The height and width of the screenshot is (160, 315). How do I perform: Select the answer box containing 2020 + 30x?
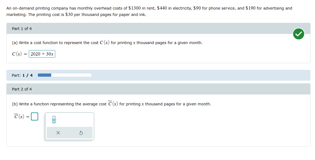tap(42, 54)
